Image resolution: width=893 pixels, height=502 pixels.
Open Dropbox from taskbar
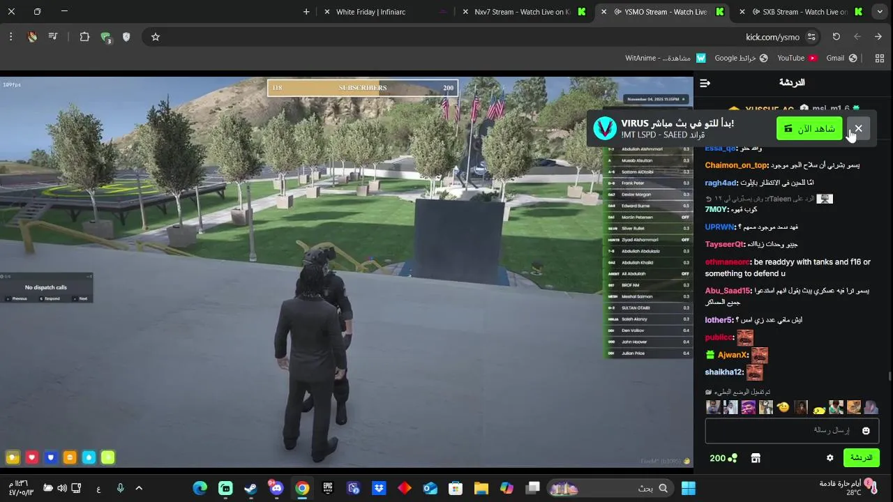click(x=379, y=488)
